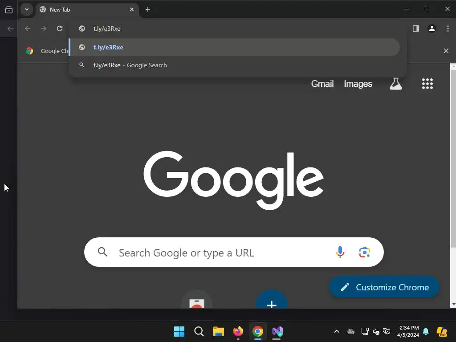Click the outer window's back arrow
The width and height of the screenshot is (456, 342).
(x=11, y=28)
